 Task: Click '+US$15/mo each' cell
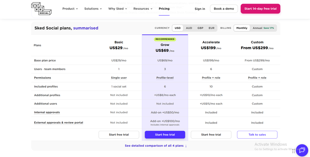coord(211,104)
